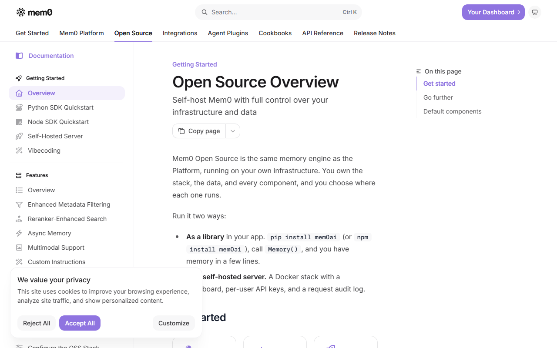Click the Getting Started breadcrumb above the title
Image resolution: width=557 pixels, height=348 pixels.
pyautogui.click(x=195, y=64)
